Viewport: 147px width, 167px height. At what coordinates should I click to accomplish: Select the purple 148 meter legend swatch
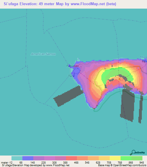click(x=39, y=158)
